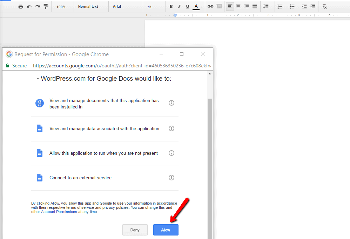Show info for 'run when you are not present'
The width and height of the screenshot is (350, 239).
click(x=171, y=153)
